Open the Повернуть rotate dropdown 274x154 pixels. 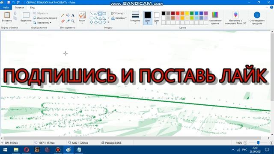click(42, 23)
